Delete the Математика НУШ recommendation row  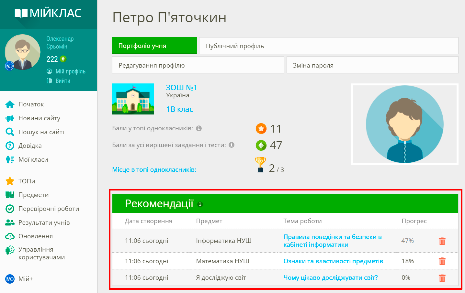(442, 261)
